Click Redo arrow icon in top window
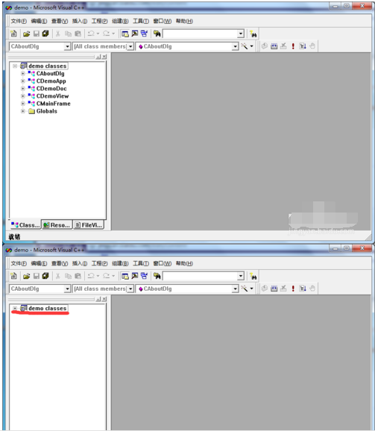 pos(106,34)
